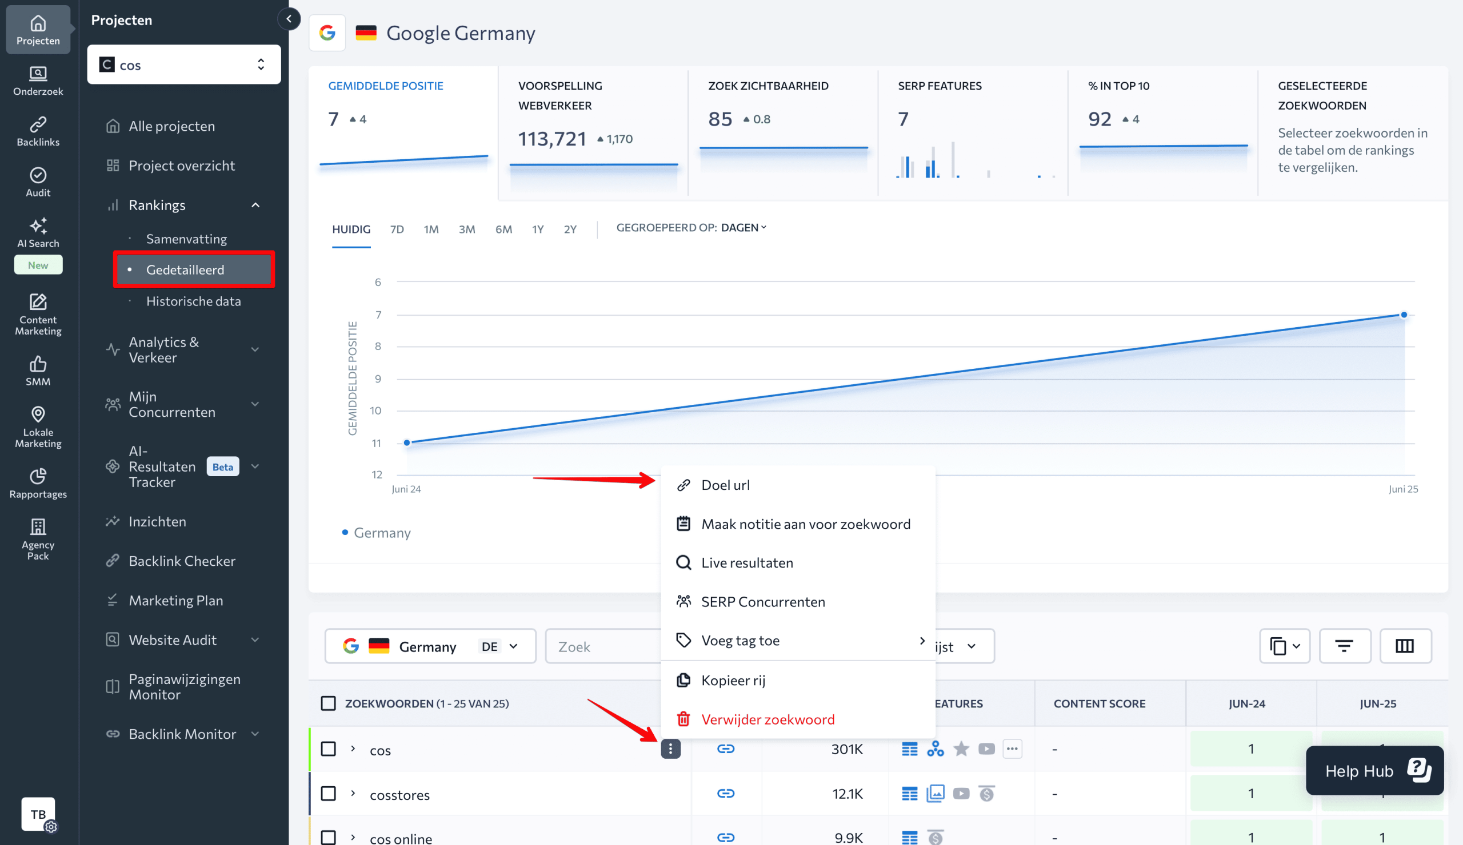Open Historische data under Rankings
This screenshot has width=1463, height=845.
point(193,301)
